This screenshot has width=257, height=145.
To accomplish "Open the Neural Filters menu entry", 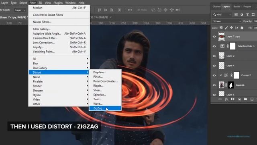I will [59, 22].
